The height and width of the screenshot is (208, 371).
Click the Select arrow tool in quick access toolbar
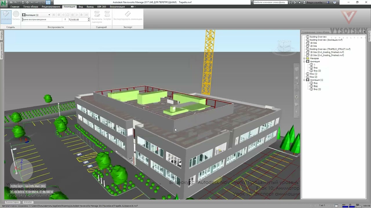pos(48,2)
